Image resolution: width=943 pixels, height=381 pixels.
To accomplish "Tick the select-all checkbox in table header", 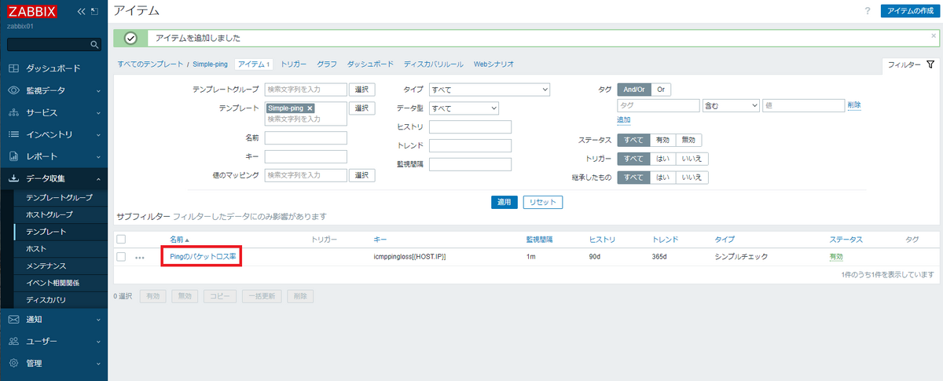I will click(x=121, y=239).
